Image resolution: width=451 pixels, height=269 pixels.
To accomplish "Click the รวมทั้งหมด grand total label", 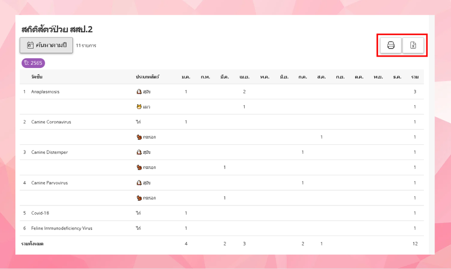I will 32,244.
